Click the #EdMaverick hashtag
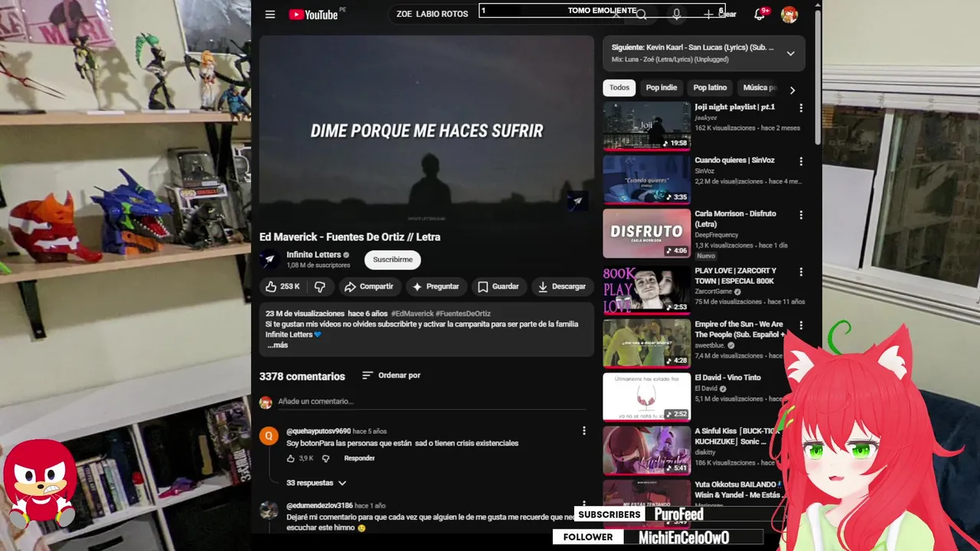Viewport: 980px width, 551px height. pyautogui.click(x=412, y=314)
